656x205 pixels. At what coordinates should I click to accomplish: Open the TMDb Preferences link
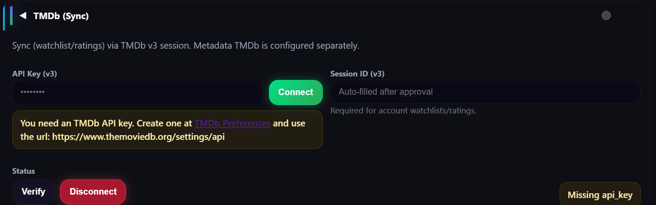[x=232, y=123]
